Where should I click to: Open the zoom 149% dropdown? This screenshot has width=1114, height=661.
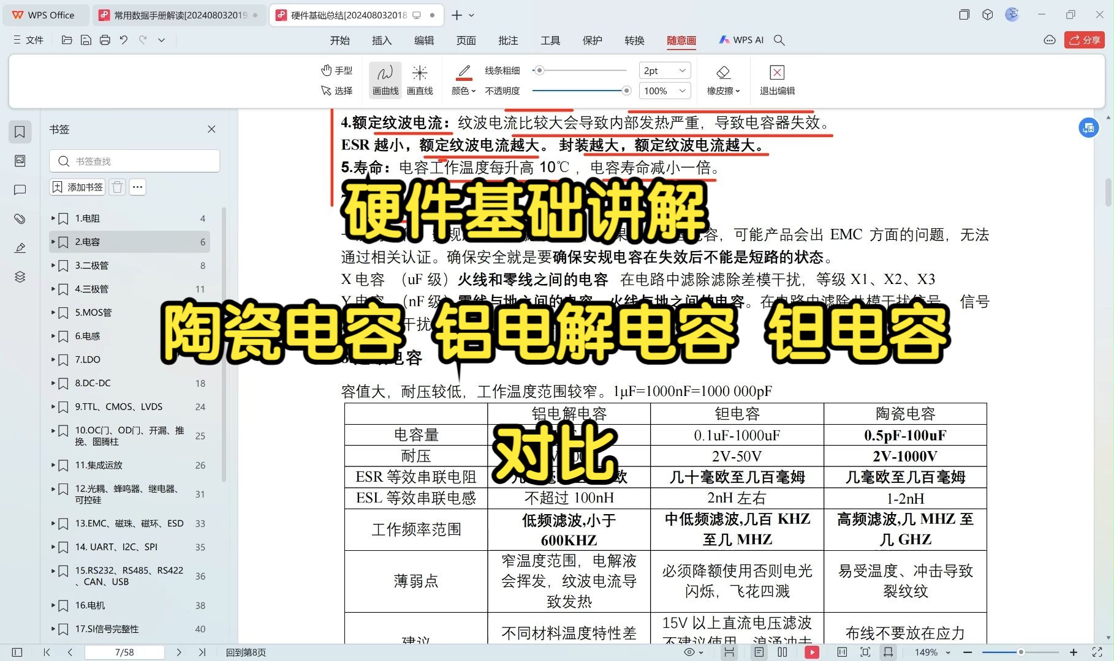click(x=933, y=652)
